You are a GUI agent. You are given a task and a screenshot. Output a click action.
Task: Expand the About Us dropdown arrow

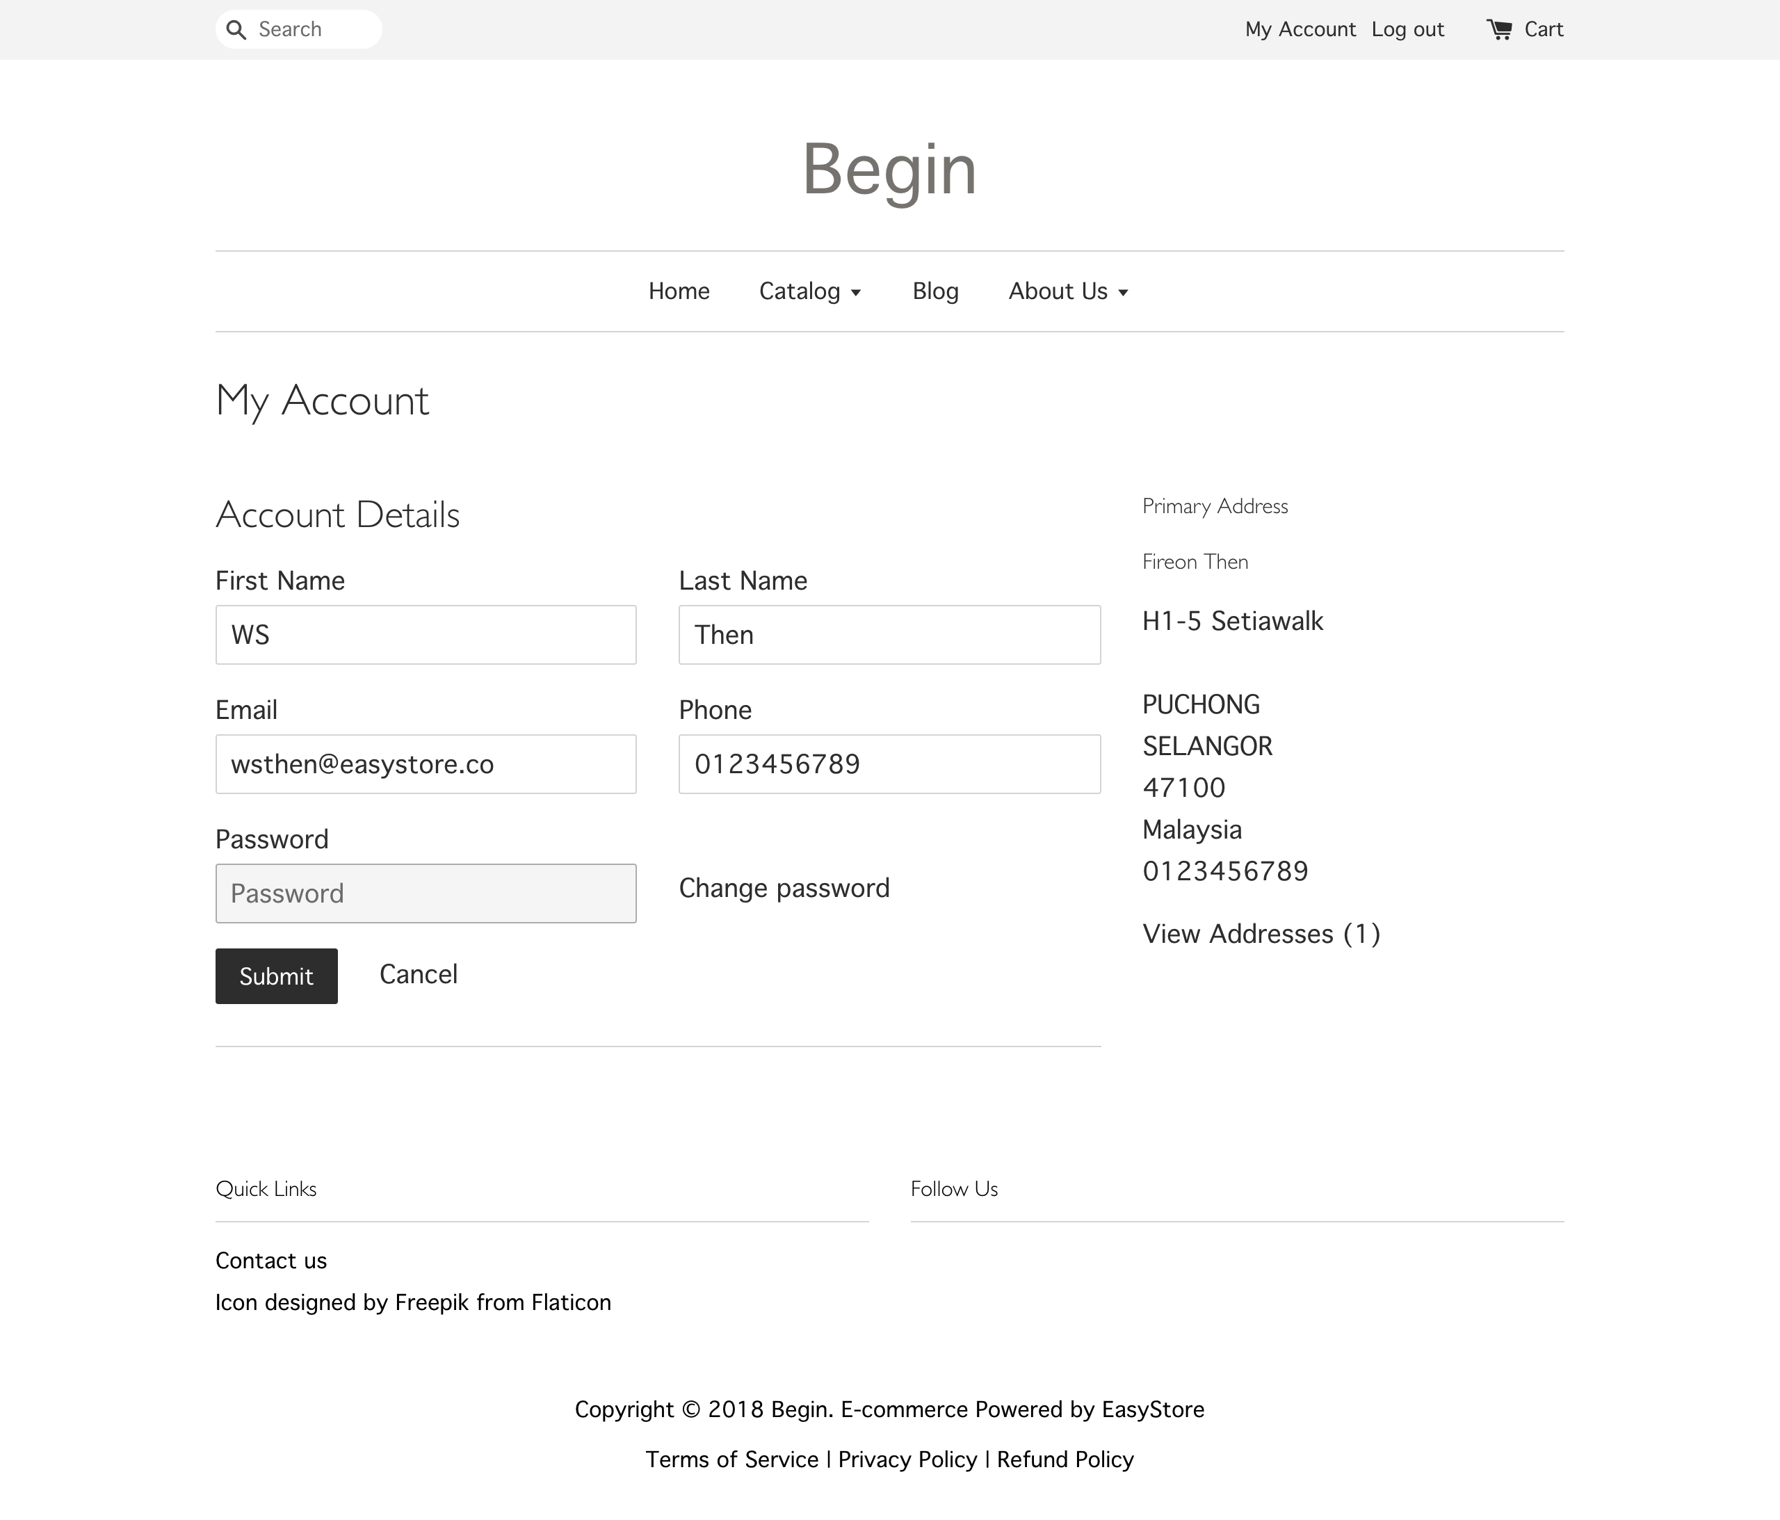point(1123,293)
